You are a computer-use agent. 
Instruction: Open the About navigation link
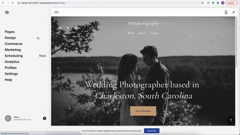point(142,33)
